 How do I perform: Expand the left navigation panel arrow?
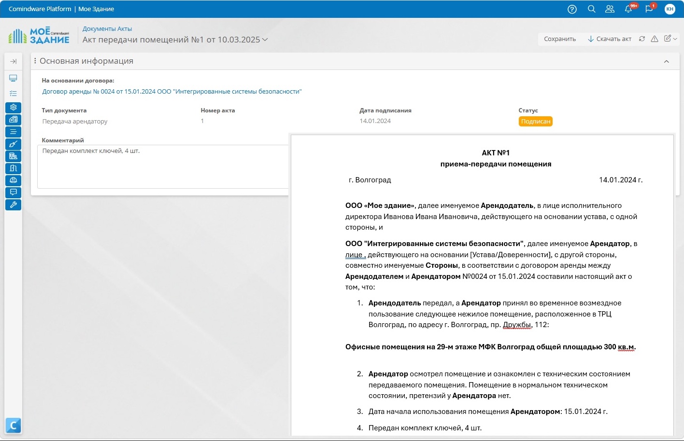coord(14,61)
